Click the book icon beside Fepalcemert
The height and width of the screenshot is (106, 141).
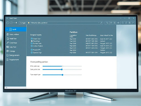pos(7,60)
